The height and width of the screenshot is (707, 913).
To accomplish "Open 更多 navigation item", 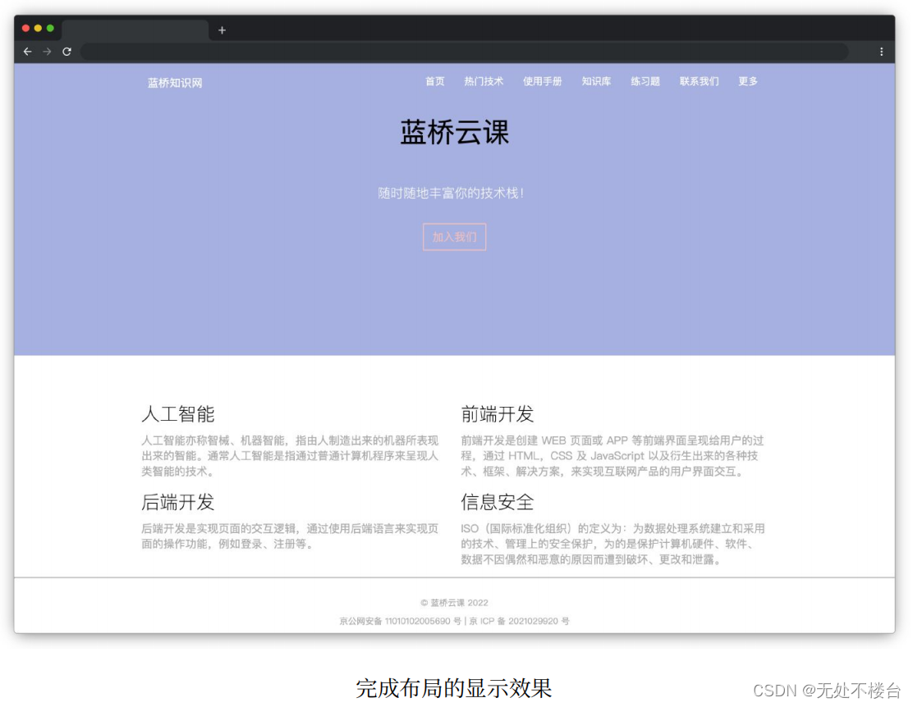I will (x=748, y=81).
